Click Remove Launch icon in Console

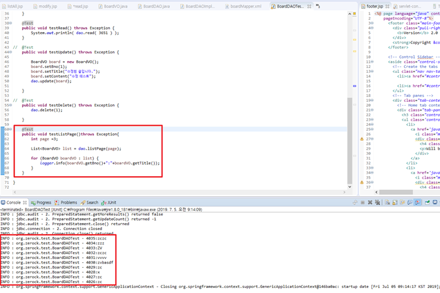tap(370, 202)
